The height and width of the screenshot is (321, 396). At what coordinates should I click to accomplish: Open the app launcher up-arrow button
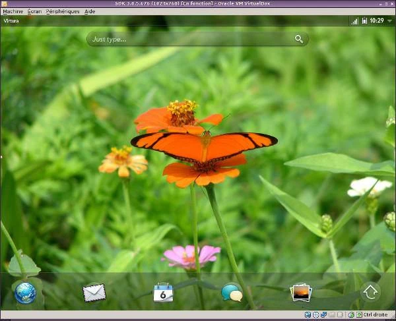(370, 292)
